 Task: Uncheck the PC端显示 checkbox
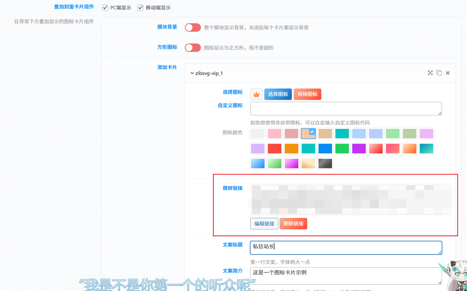click(105, 8)
